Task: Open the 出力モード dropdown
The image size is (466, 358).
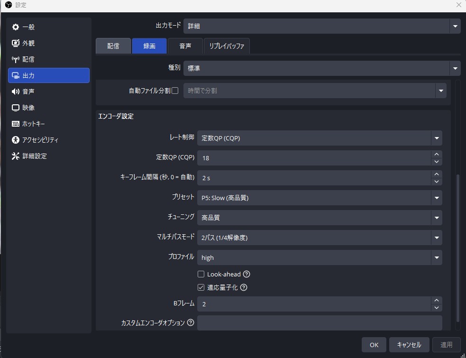Action: click(x=322, y=26)
